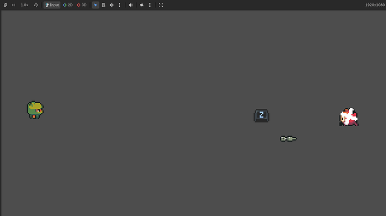This screenshot has height=216, width=386.
Task: Open the three-dot menu beside the eye icon
Action: [x=120, y=5]
